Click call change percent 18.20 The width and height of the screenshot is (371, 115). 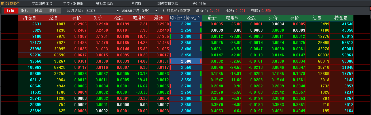coord(143,55)
